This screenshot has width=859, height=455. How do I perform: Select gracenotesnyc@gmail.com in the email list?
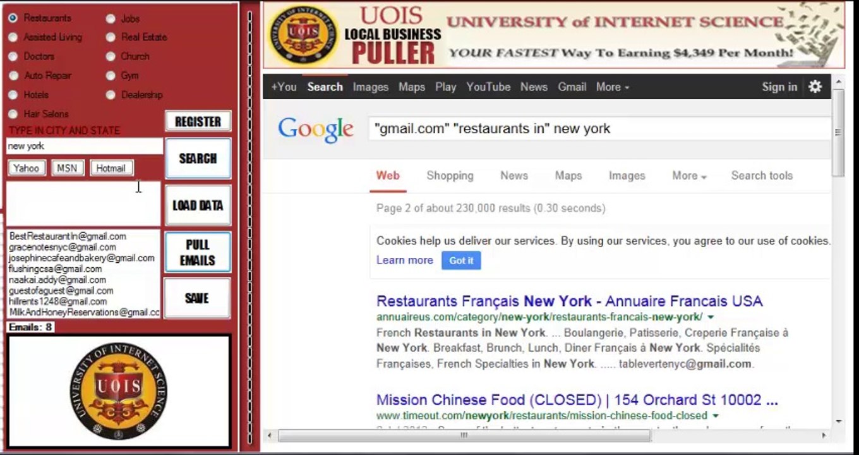[x=63, y=247]
